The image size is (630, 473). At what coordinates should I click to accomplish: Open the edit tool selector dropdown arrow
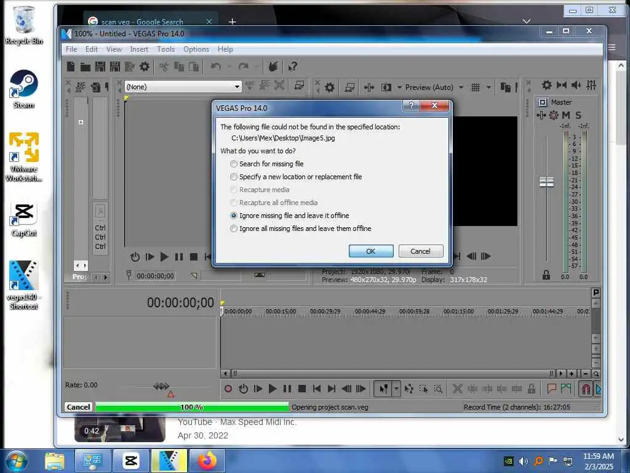coord(396,389)
